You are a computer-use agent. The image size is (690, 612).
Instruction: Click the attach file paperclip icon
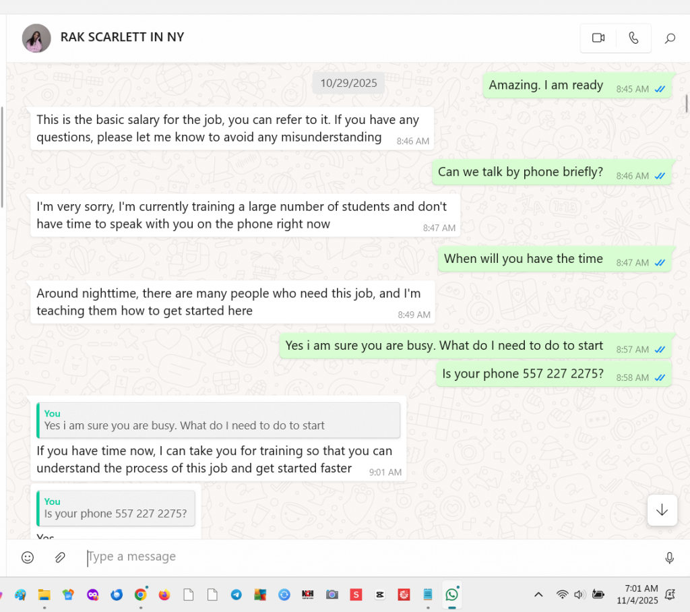tap(60, 557)
